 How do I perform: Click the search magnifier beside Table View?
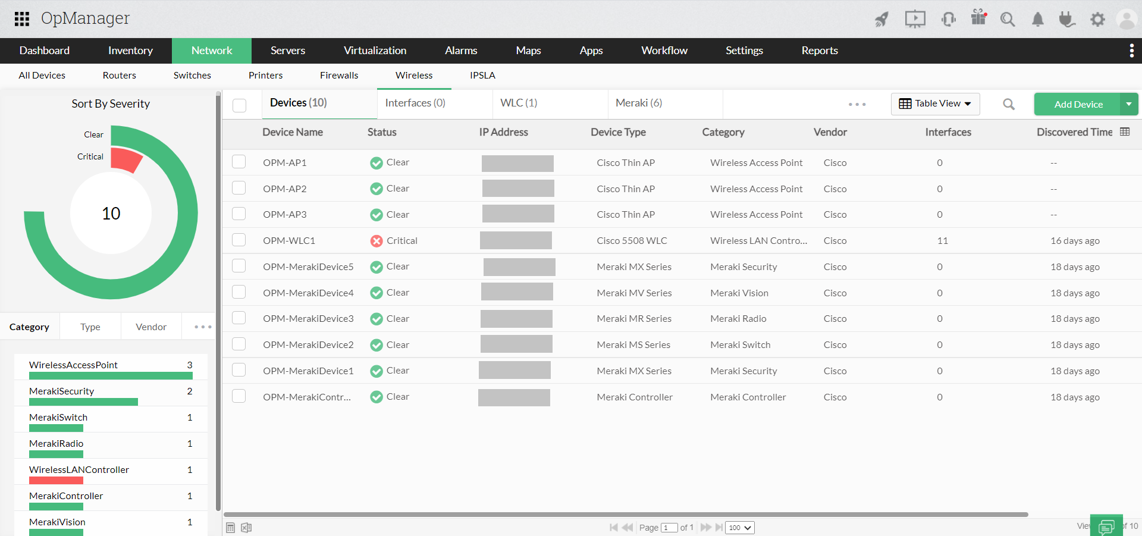click(1008, 104)
